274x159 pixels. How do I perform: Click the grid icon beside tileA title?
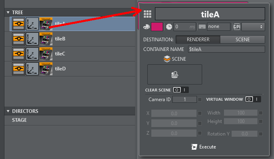147,14
